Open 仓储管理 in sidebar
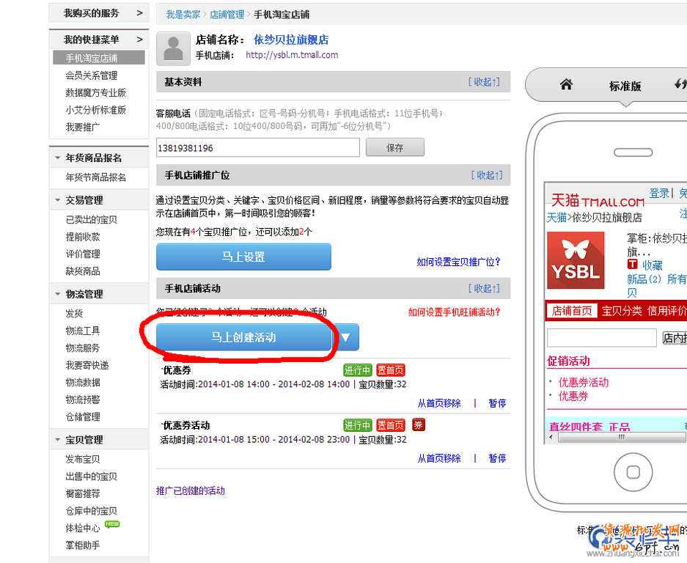Viewport: 687px width, 563px height. click(x=83, y=416)
